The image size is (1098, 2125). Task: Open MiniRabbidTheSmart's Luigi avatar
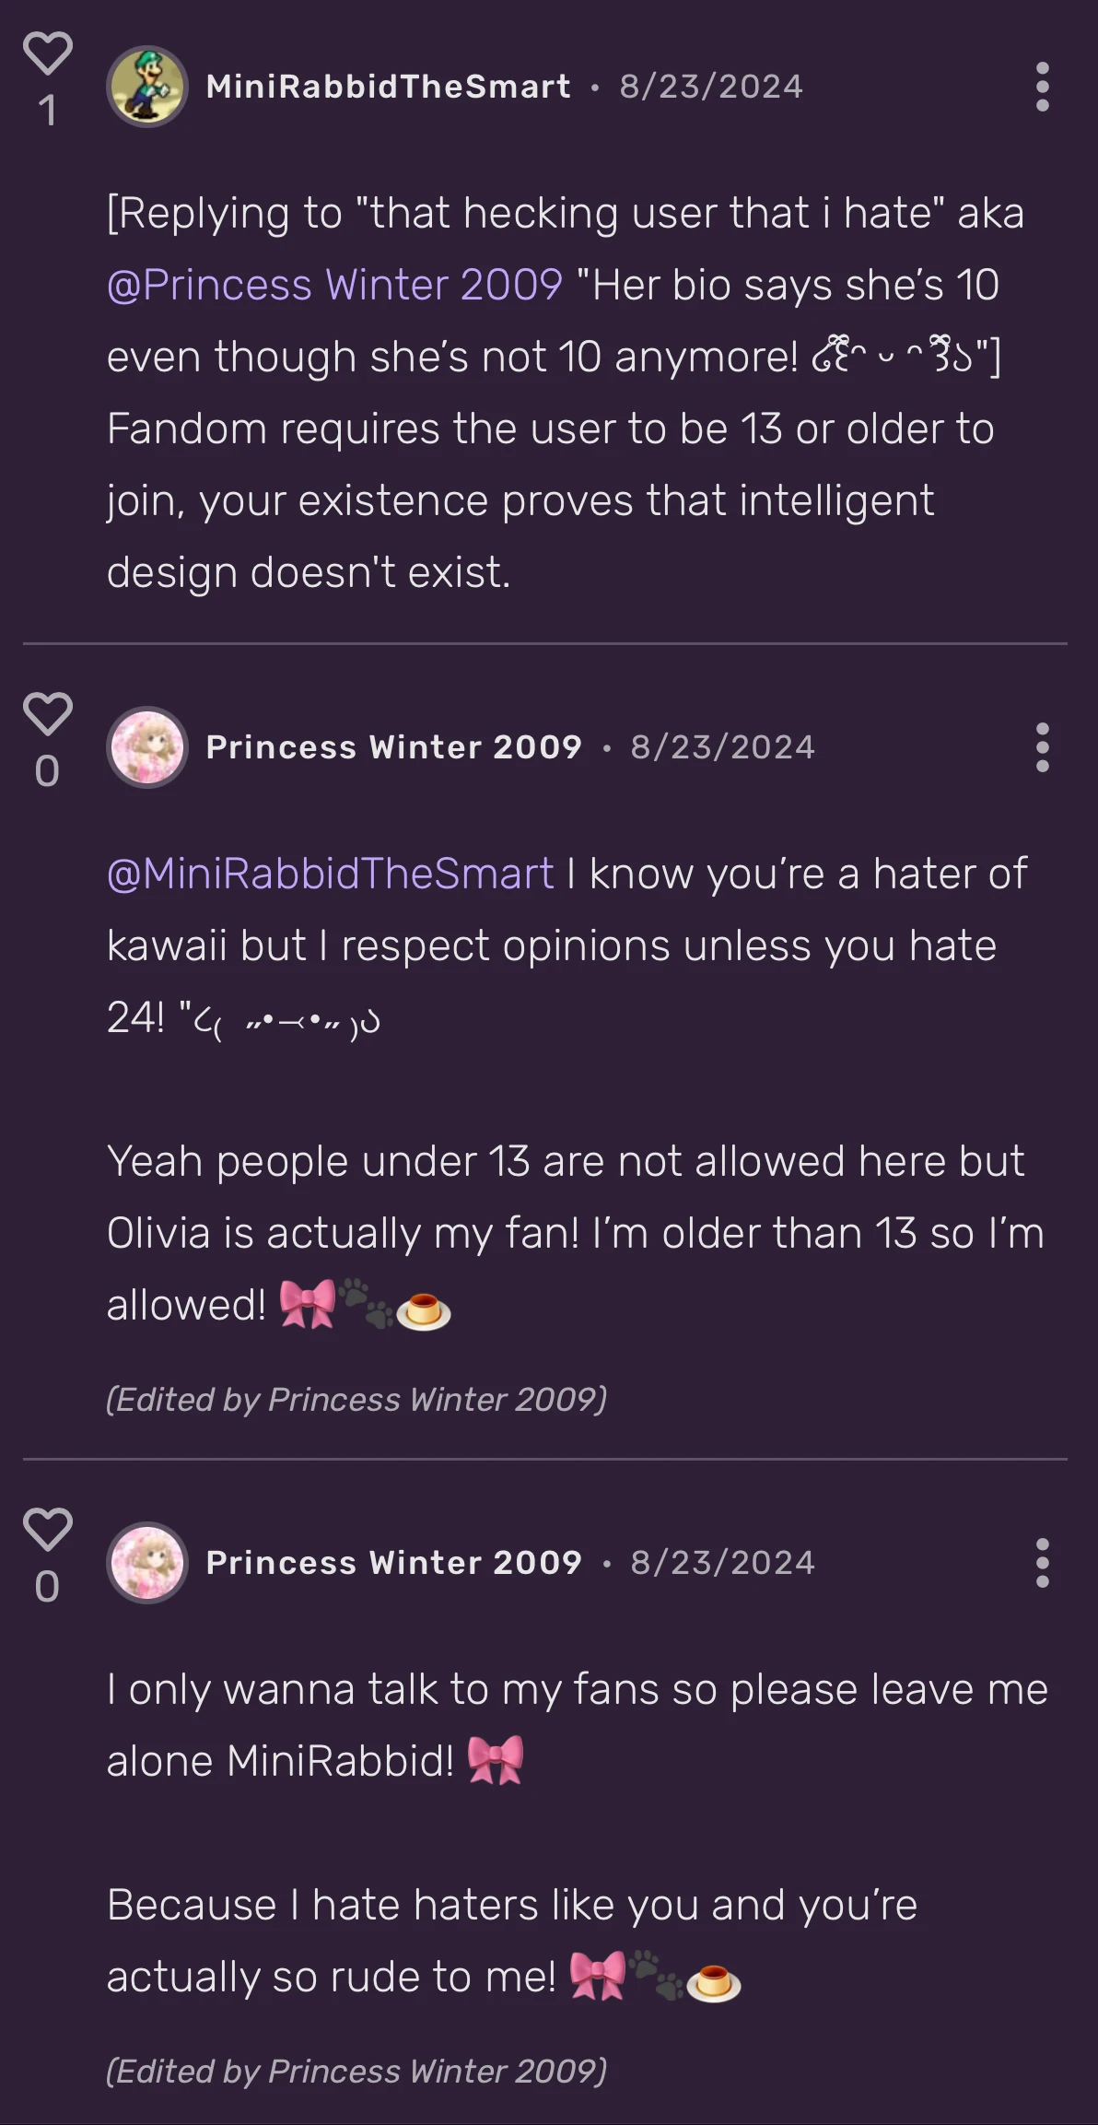(x=147, y=87)
